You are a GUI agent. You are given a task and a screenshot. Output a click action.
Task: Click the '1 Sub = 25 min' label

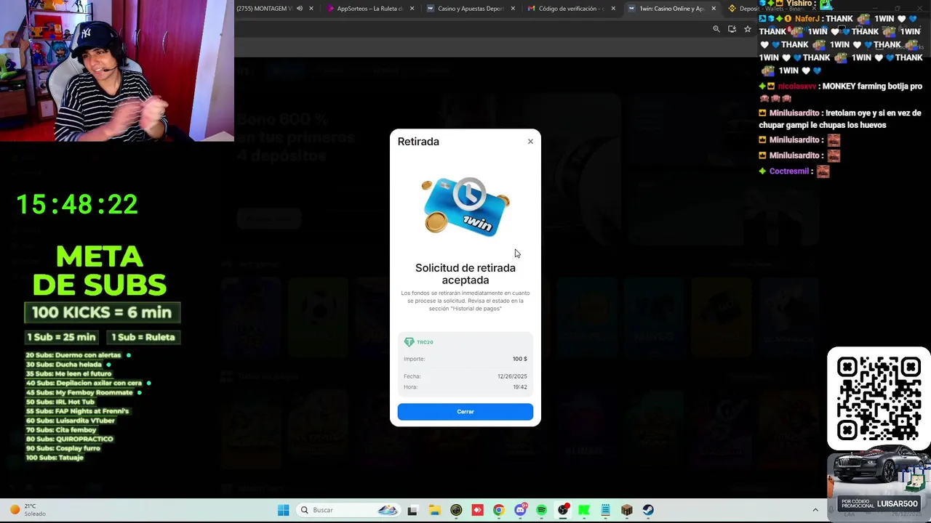[x=61, y=337]
